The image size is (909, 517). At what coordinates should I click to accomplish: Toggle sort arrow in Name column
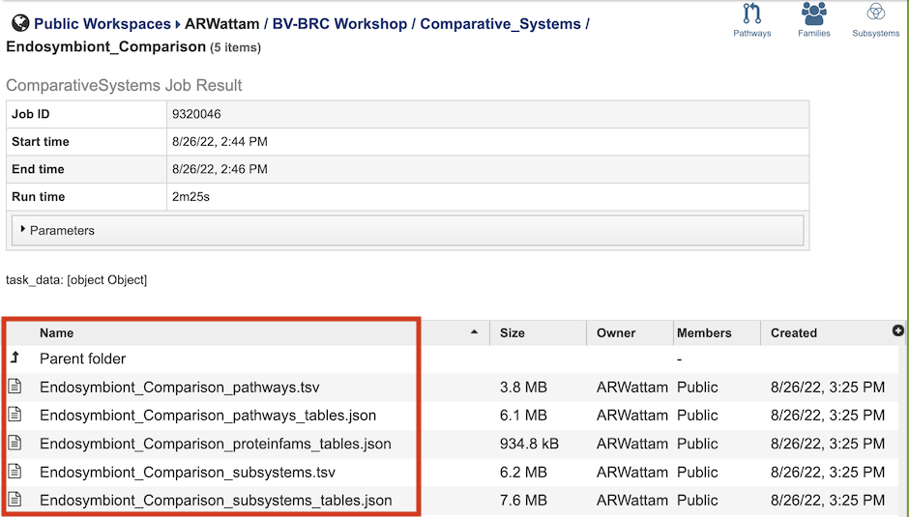click(474, 332)
